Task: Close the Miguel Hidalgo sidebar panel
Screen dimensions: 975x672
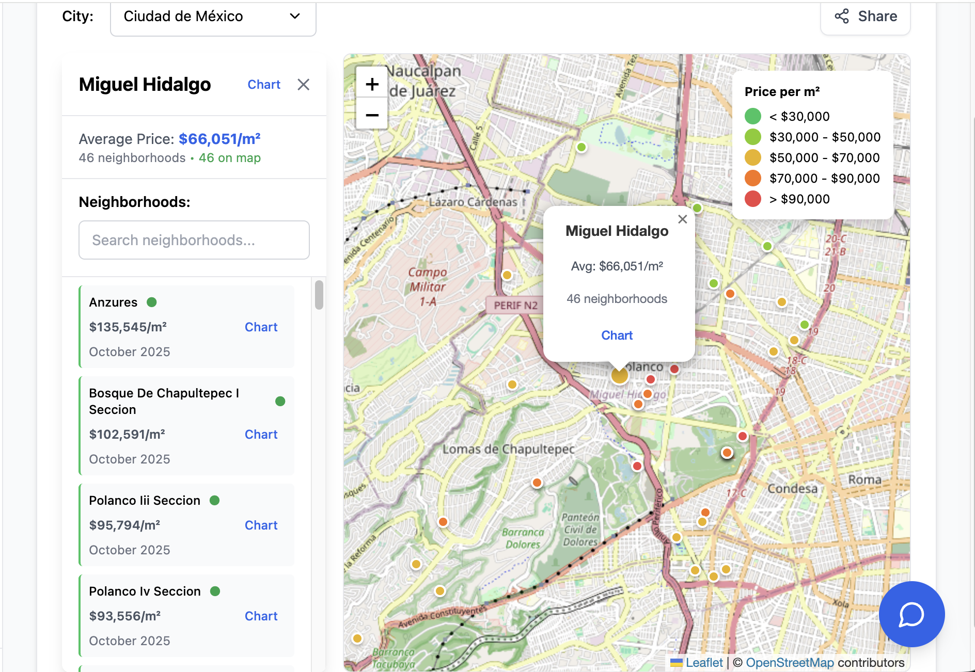Action: (x=304, y=85)
